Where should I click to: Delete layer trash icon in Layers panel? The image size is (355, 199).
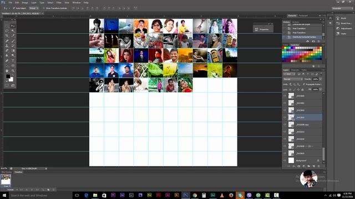[319, 166]
